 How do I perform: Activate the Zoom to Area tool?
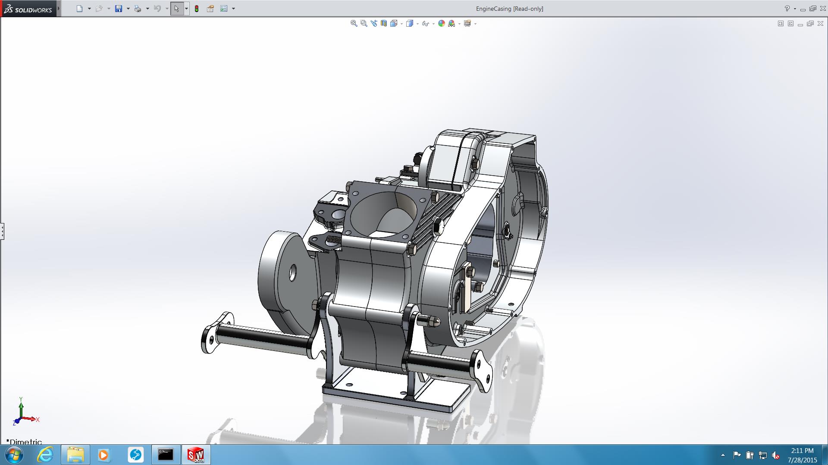click(364, 24)
